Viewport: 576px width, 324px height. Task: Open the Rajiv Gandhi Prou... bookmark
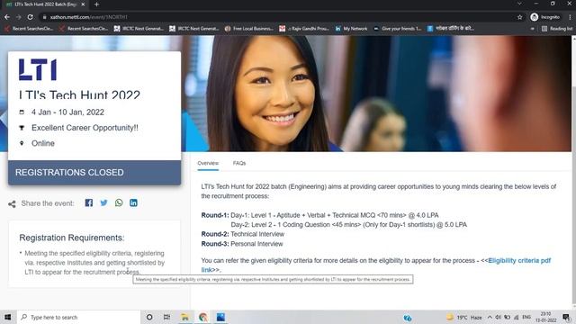click(x=304, y=28)
